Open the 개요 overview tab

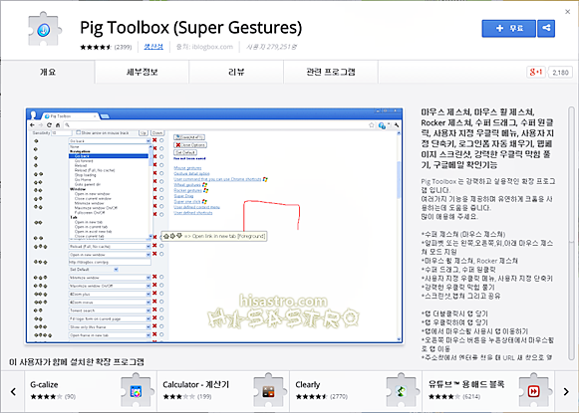48,72
